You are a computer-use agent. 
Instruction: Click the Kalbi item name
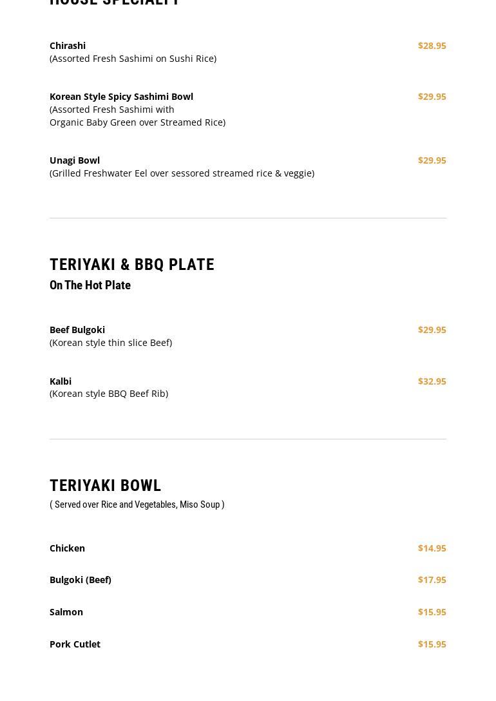pyautogui.click(x=61, y=381)
